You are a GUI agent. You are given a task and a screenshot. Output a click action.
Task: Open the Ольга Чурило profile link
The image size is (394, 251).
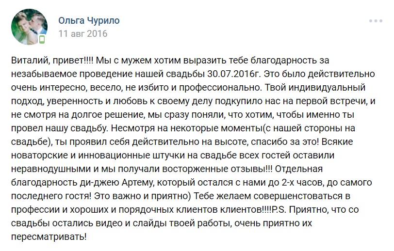pyautogui.click(x=89, y=20)
